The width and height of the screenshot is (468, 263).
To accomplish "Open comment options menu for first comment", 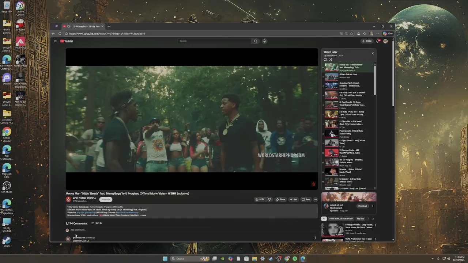I will pyautogui.click(x=315, y=238).
